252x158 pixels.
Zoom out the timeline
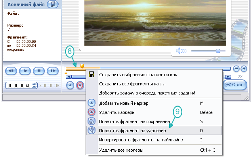236,69
